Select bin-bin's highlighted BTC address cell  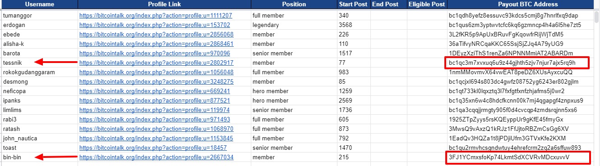[517, 158]
